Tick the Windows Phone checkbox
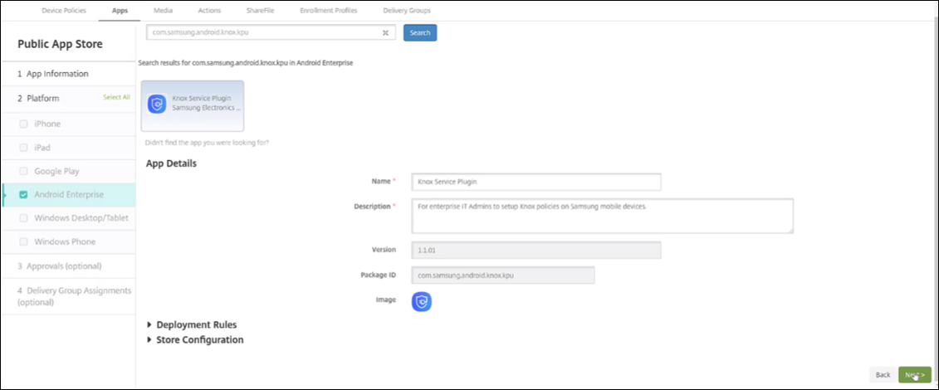 23,241
